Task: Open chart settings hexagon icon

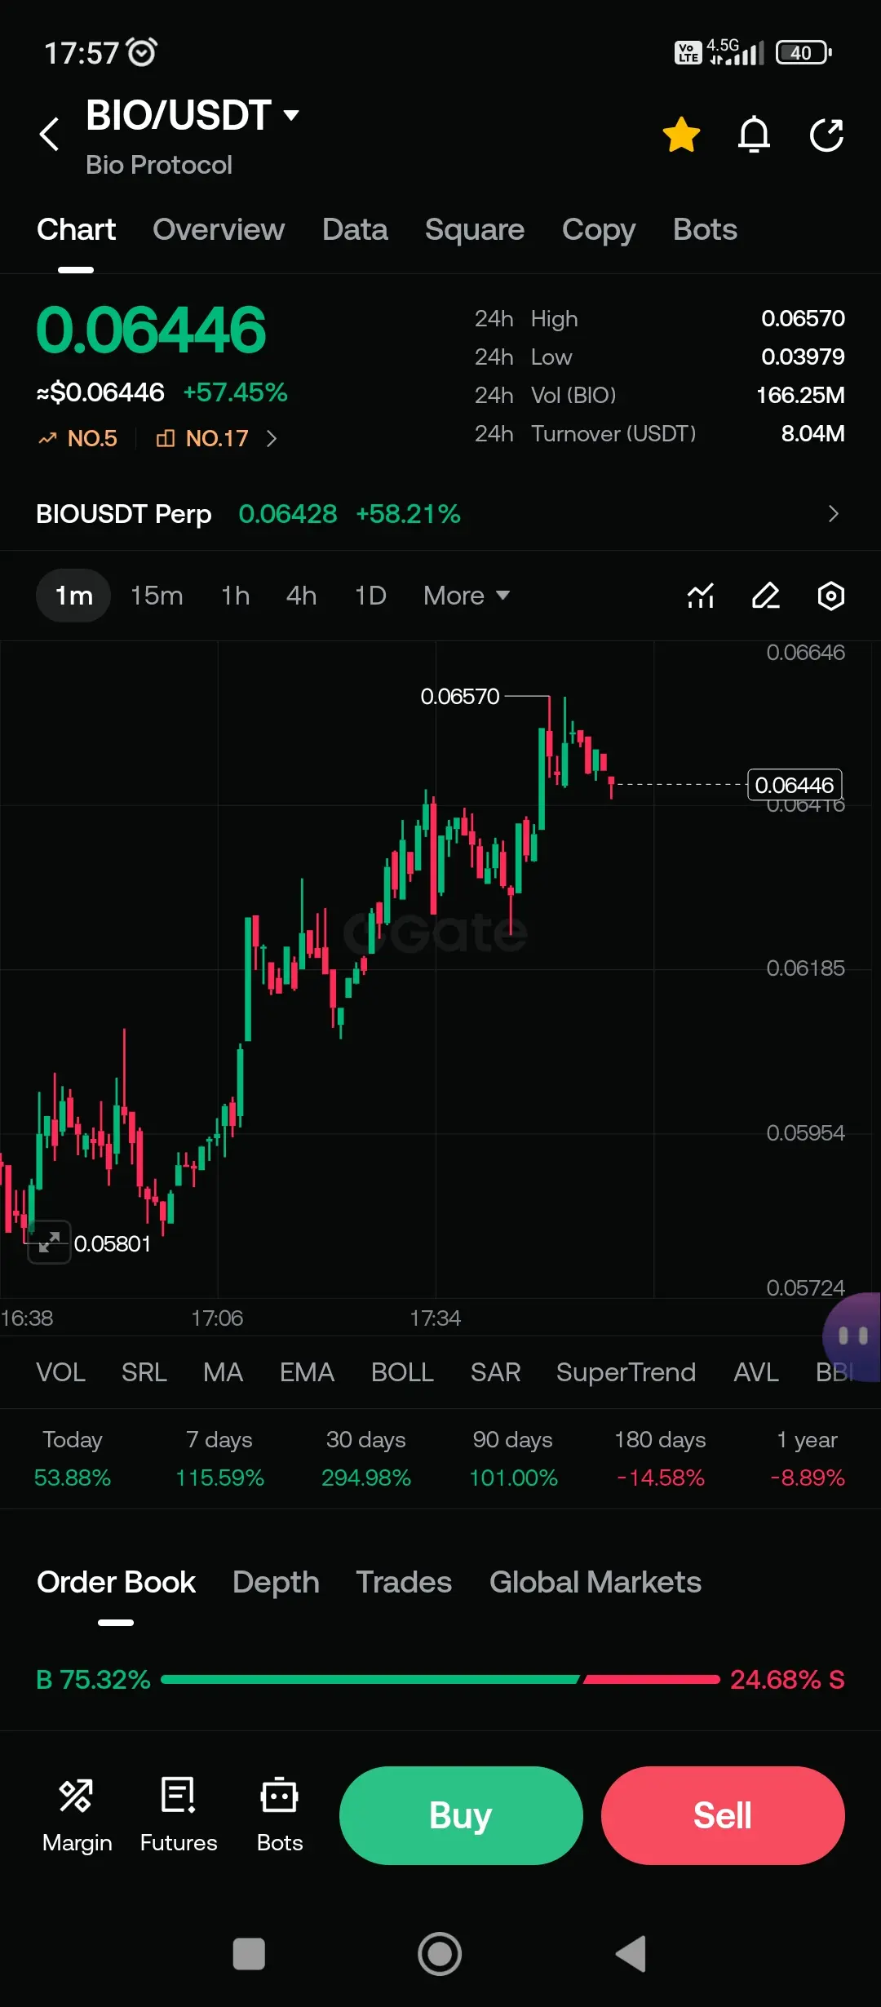Action: [x=830, y=596]
